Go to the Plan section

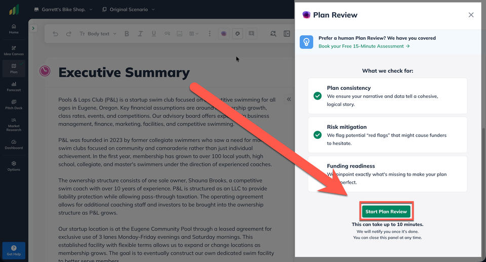[14, 69]
